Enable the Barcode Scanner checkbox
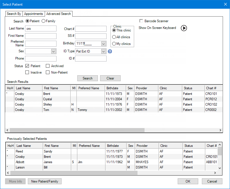 pos(141,21)
